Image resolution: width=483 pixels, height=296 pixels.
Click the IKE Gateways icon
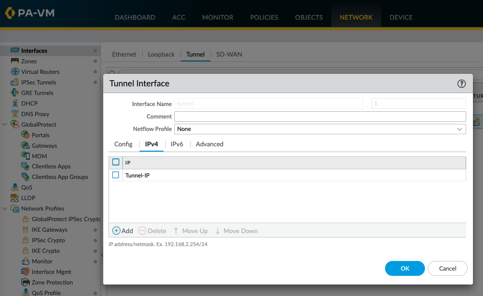(x=25, y=229)
